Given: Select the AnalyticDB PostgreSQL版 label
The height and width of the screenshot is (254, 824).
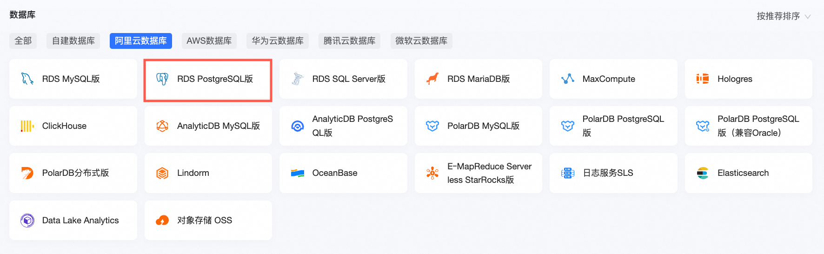Looking at the screenshot, I should (x=352, y=126).
